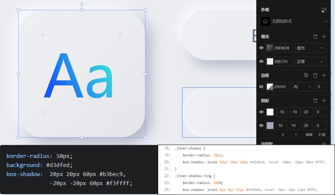Click border-radius: 100% on line 23
The image size is (335, 195).
click(x=203, y=183)
